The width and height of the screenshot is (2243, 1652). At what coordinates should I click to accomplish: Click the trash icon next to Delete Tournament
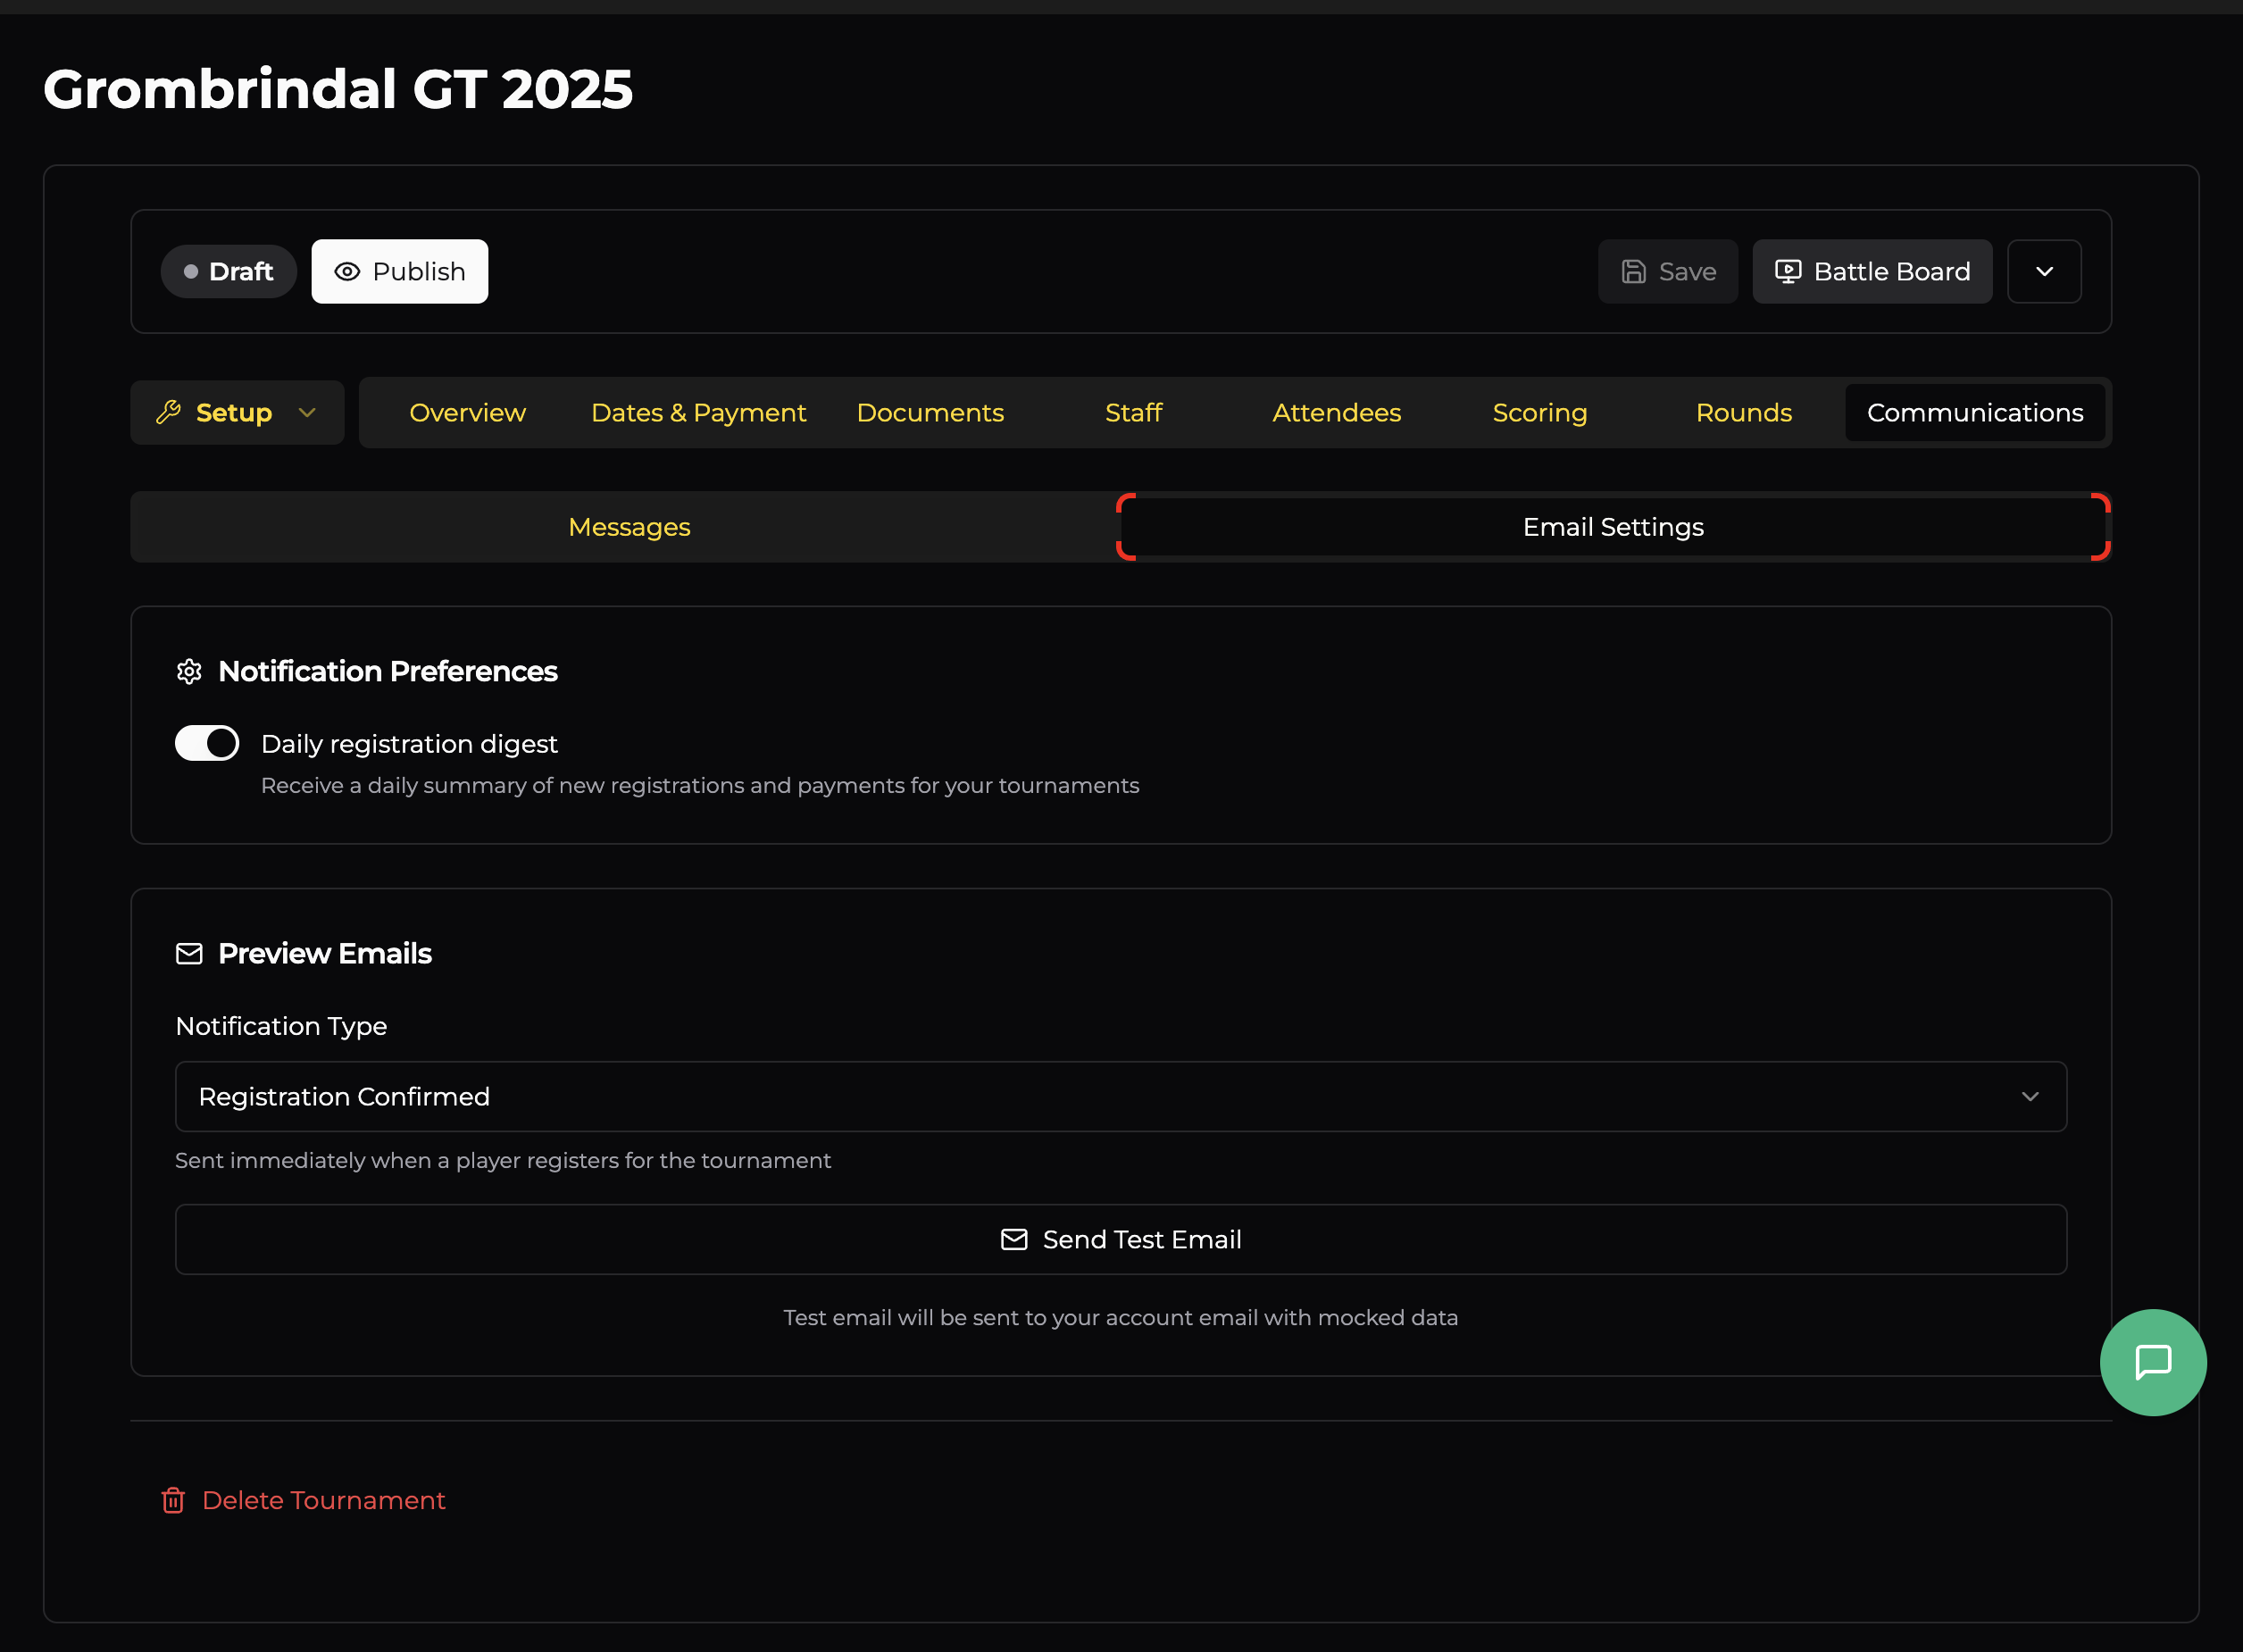coord(174,1500)
